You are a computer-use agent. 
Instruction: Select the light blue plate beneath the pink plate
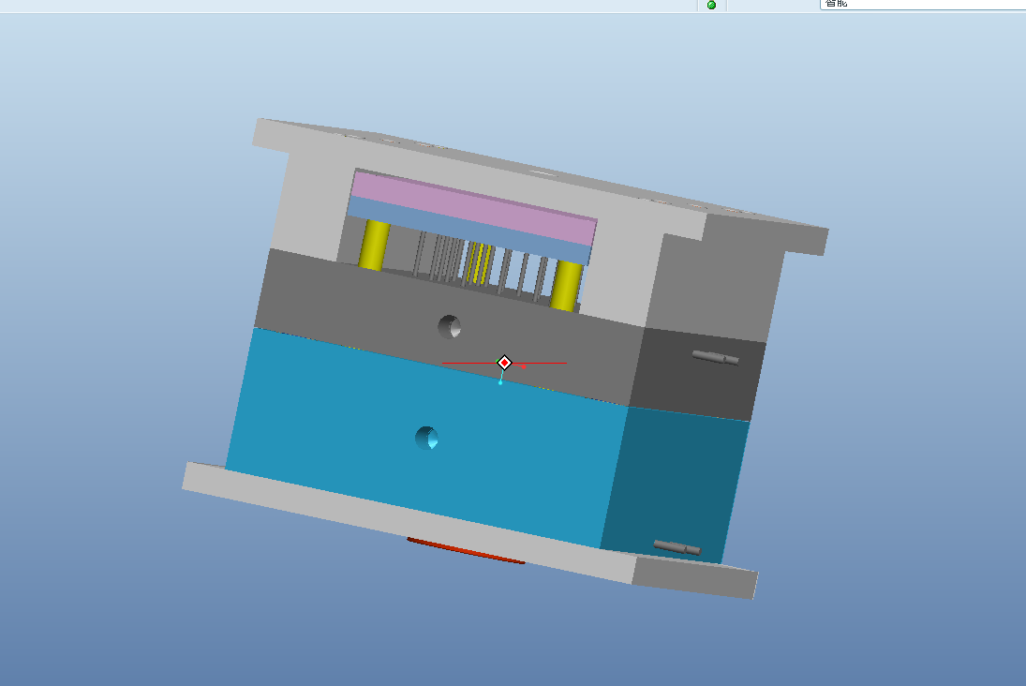click(468, 231)
